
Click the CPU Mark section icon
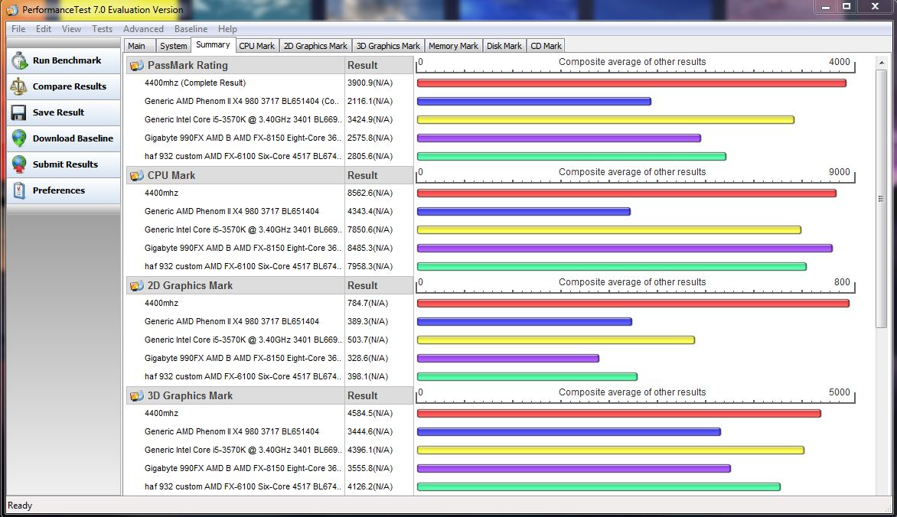[x=137, y=176]
